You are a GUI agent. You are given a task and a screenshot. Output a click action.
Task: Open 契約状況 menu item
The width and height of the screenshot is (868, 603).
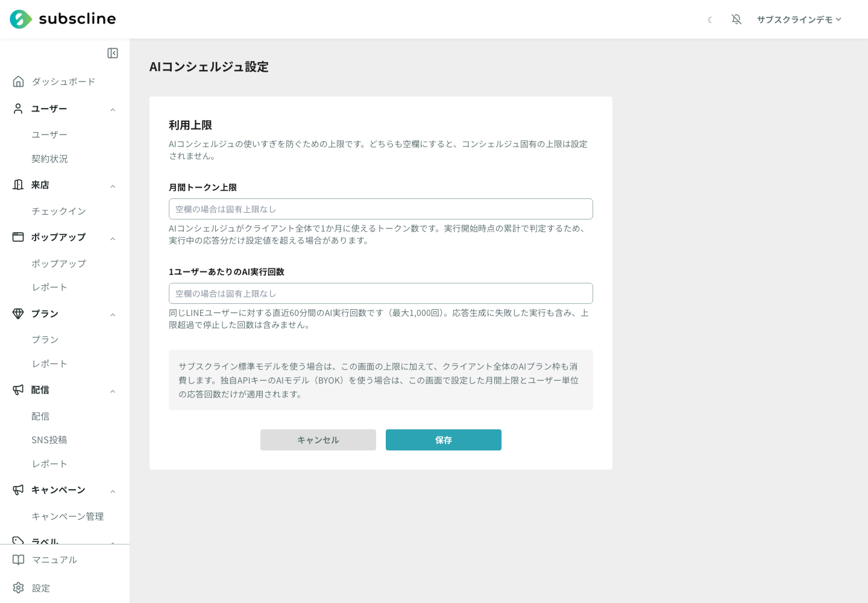tap(49, 159)
